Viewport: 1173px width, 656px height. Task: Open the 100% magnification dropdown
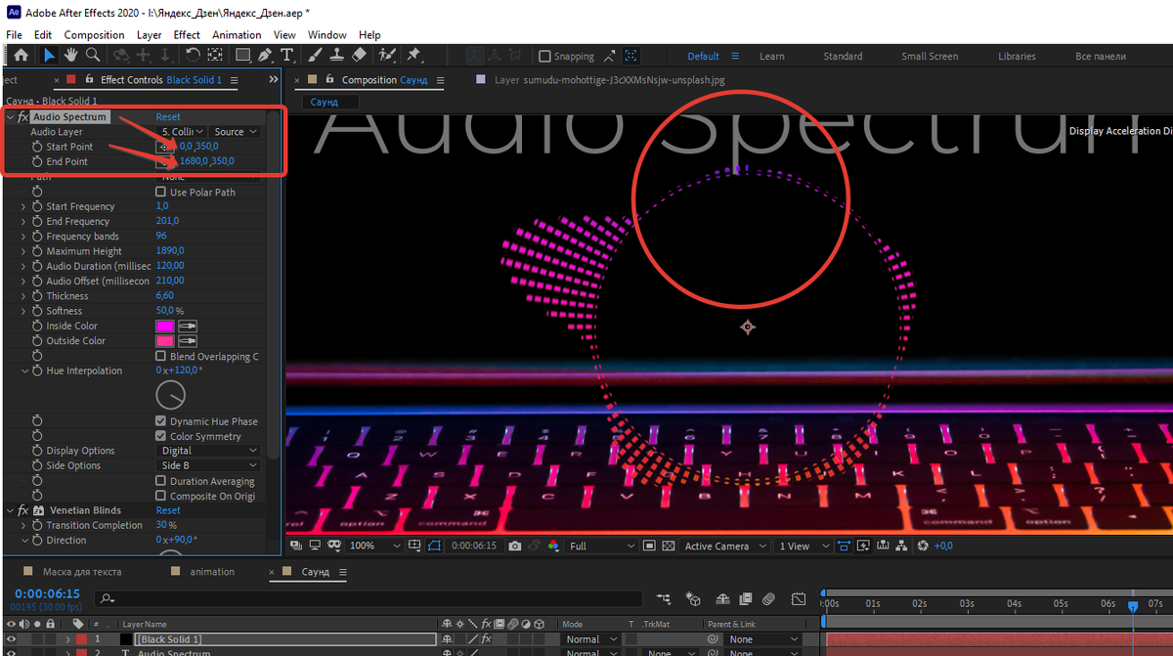click(x=375, y=546)
